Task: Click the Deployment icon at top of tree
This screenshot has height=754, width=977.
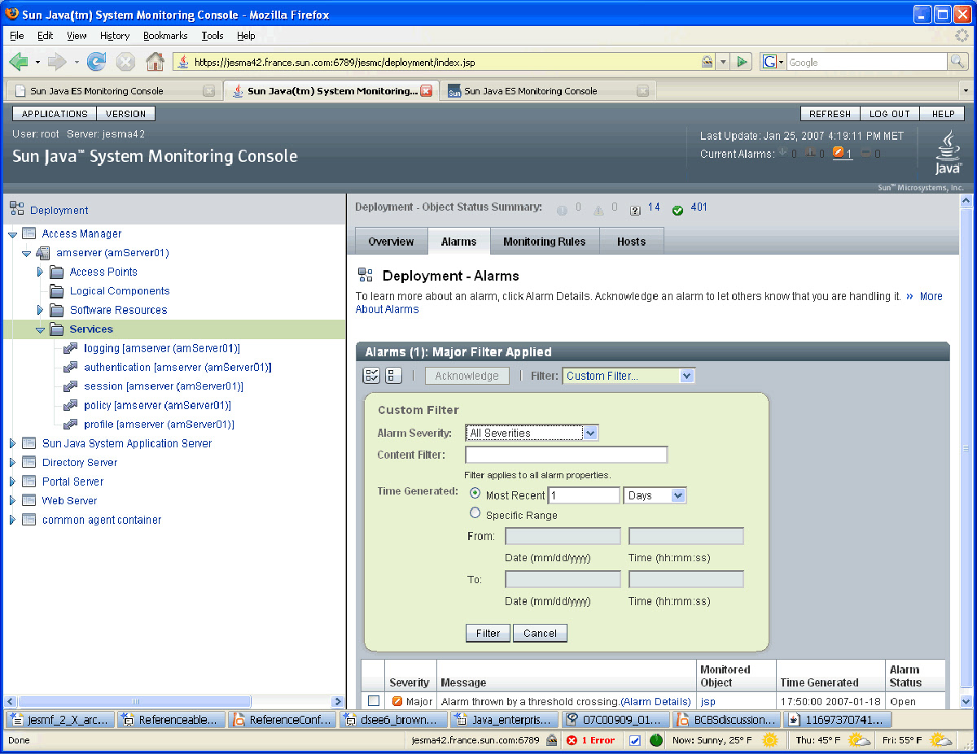Action: tap(17, 209)
